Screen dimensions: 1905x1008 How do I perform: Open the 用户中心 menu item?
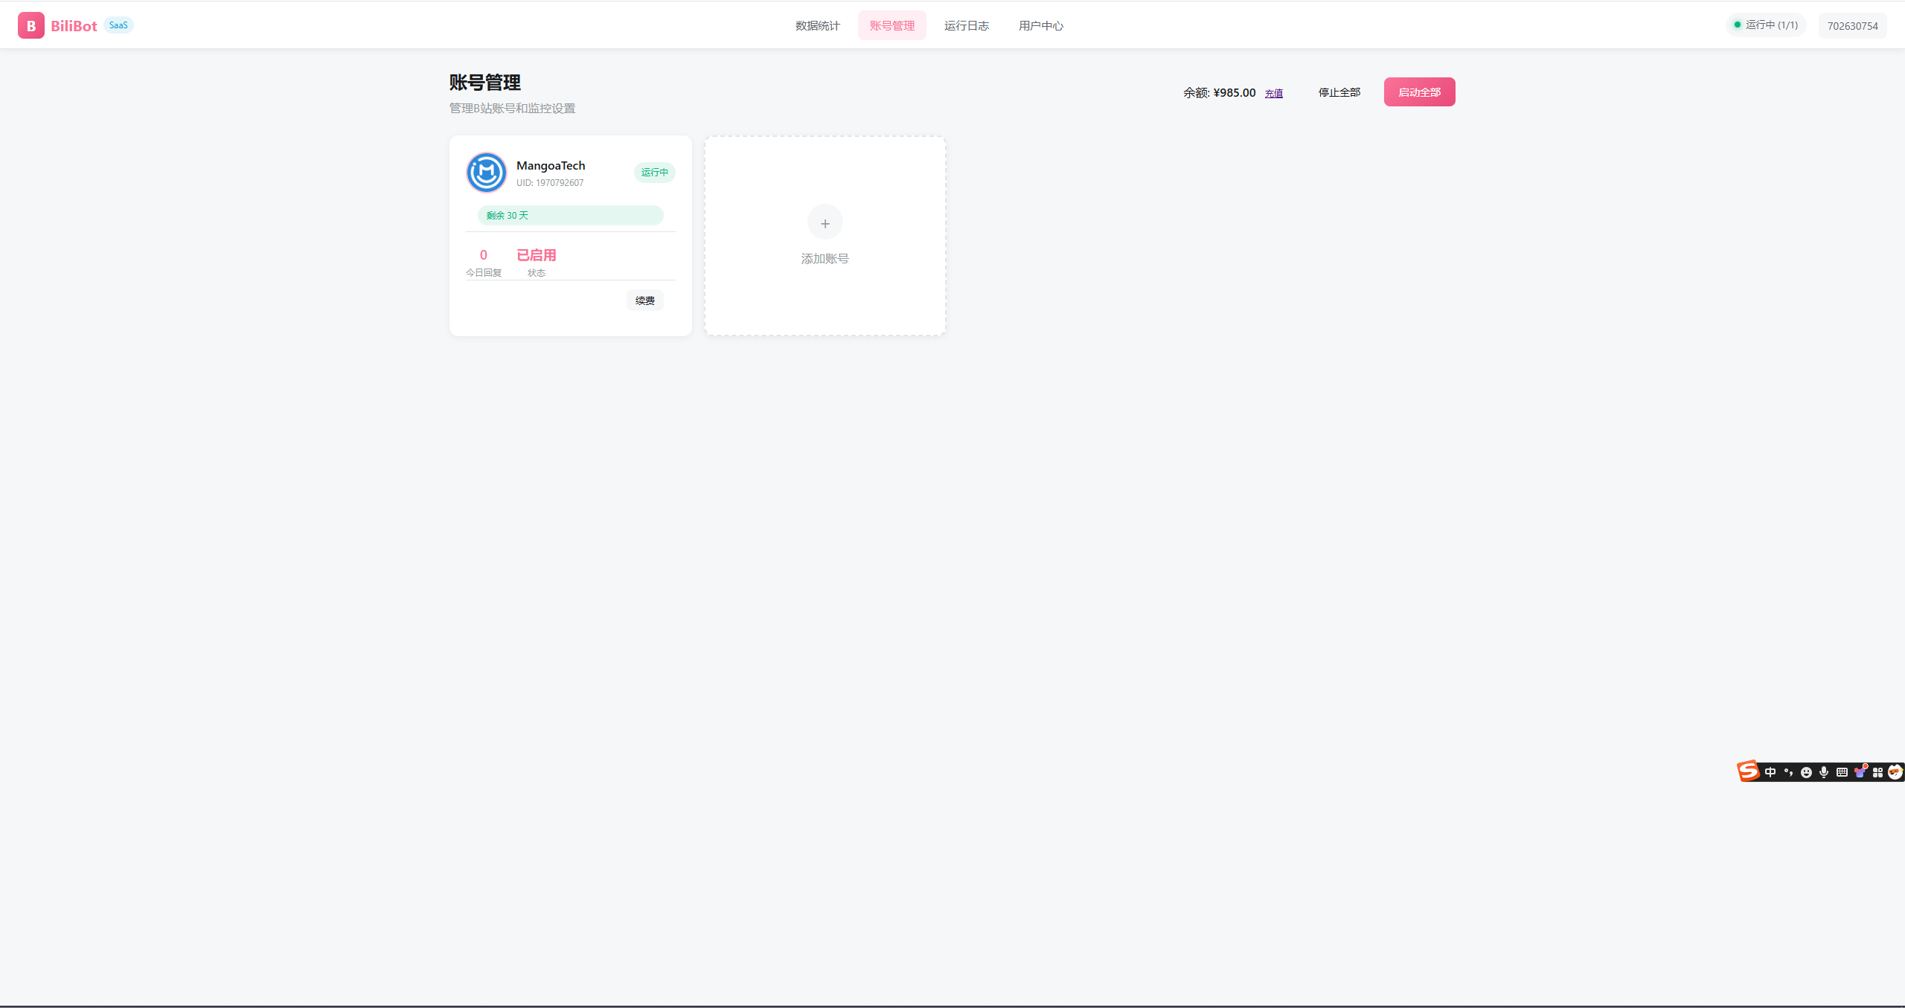point(1040,25)
